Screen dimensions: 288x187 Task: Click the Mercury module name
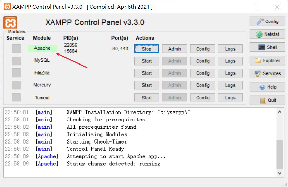tap(42, 85)
